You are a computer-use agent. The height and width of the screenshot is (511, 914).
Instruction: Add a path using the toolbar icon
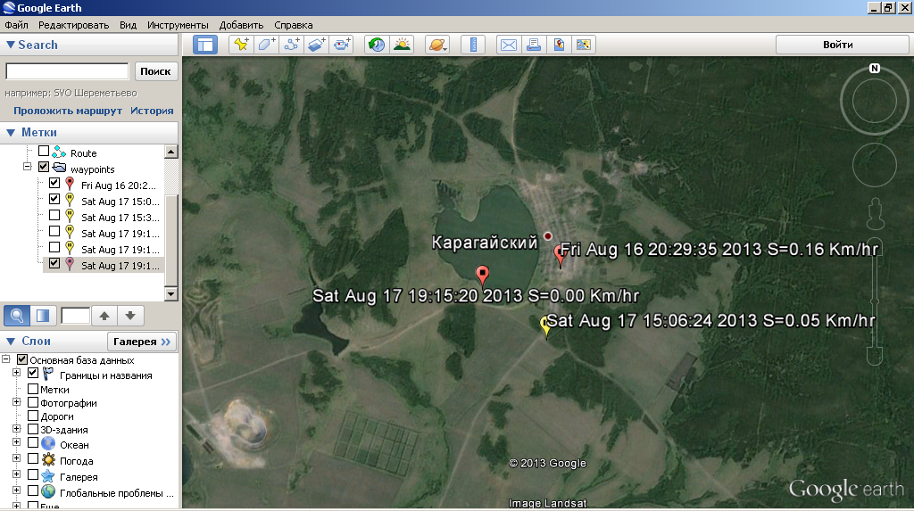coord(292,45)
